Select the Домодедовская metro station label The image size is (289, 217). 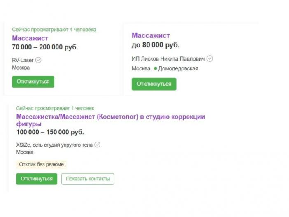click(x=178, y=68)
